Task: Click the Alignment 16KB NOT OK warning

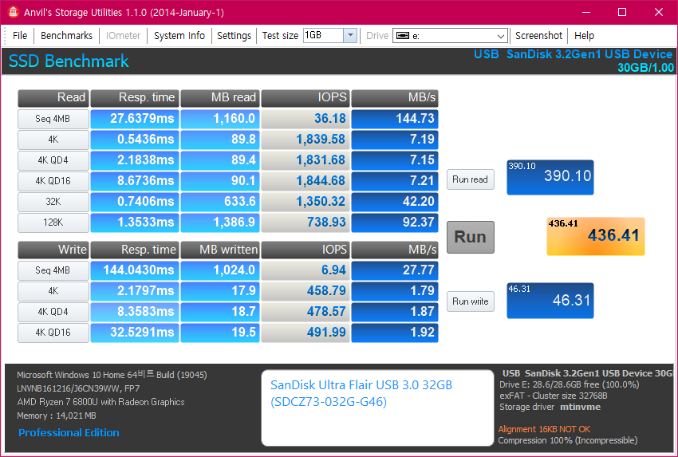Action: pos(544,429)
